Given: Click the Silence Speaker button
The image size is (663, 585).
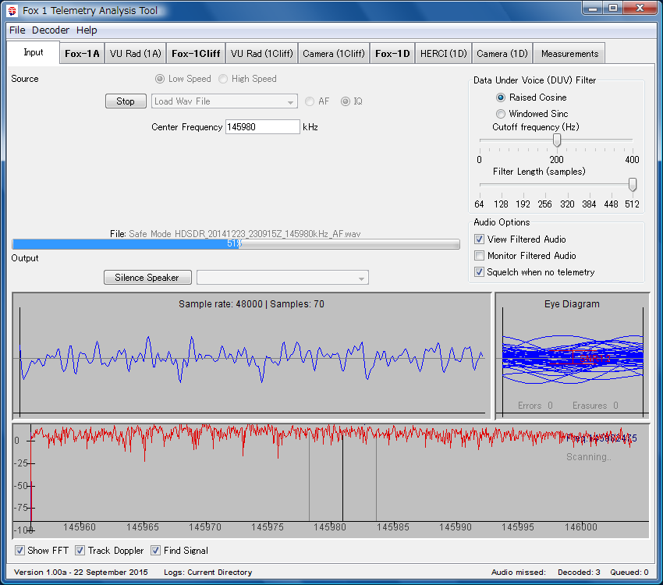Looking at the screenshot, I should tap(147, 278).
